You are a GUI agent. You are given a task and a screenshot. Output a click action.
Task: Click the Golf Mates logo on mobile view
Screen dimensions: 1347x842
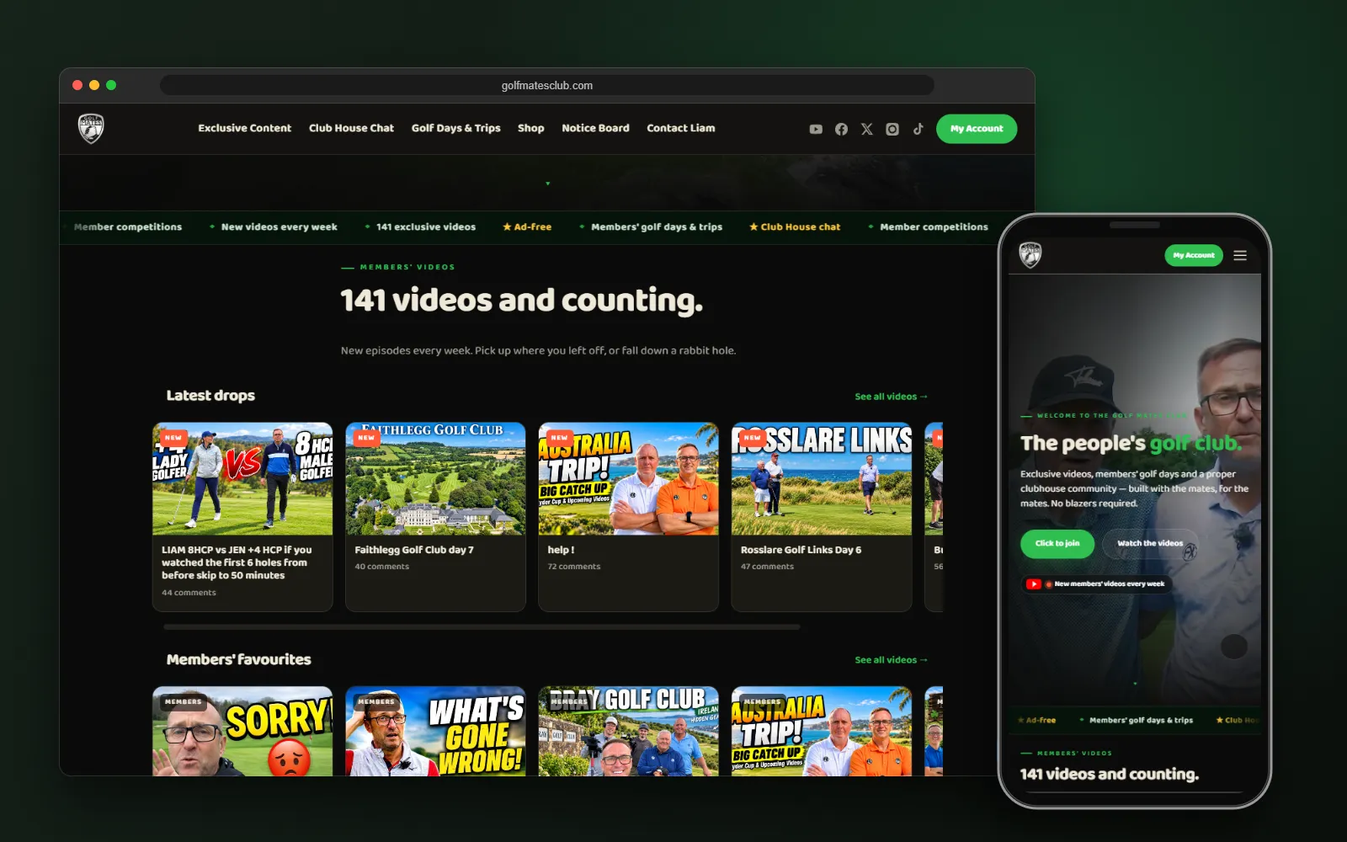(x=1030, y=254)
